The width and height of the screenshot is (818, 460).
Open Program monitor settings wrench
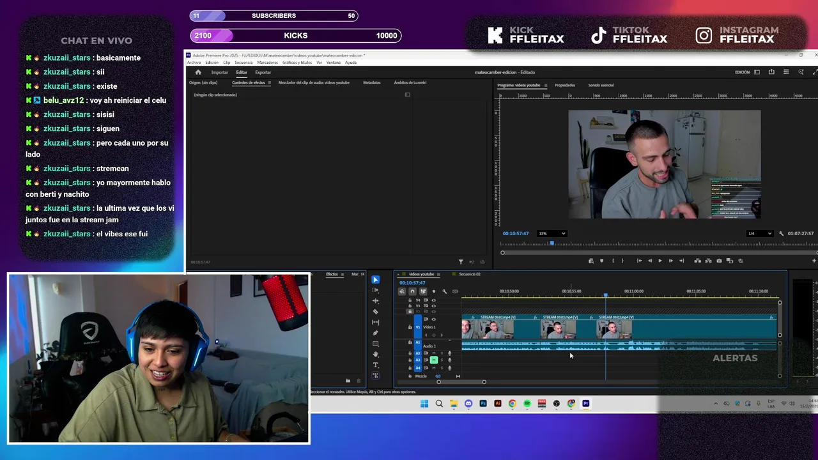781,233
